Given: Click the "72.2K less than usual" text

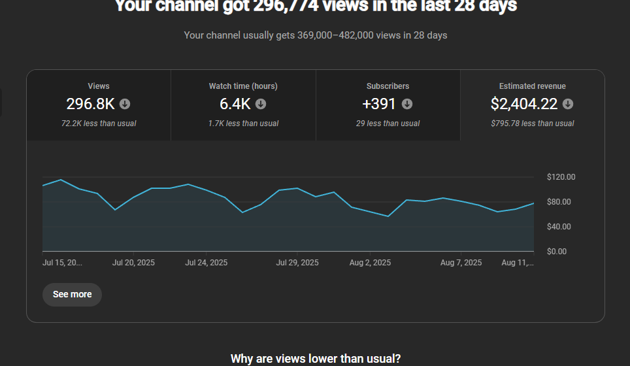Looking at the screenshot, I should pyautogui.click(x=99, y=124).
